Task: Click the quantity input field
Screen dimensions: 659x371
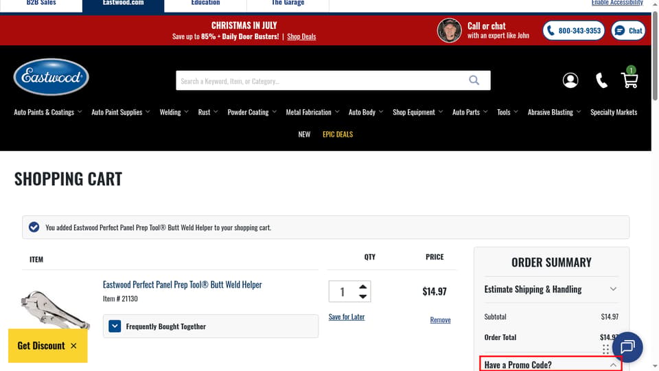Action: pos(343,291)
